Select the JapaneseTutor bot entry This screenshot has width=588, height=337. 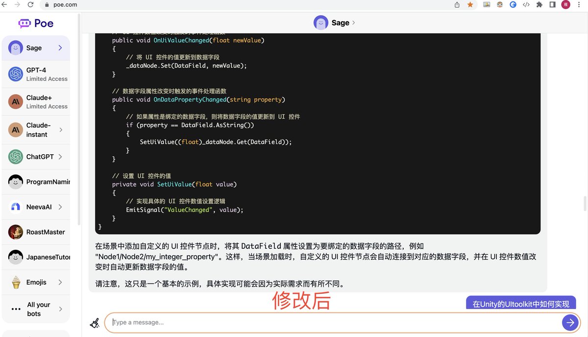36,257
